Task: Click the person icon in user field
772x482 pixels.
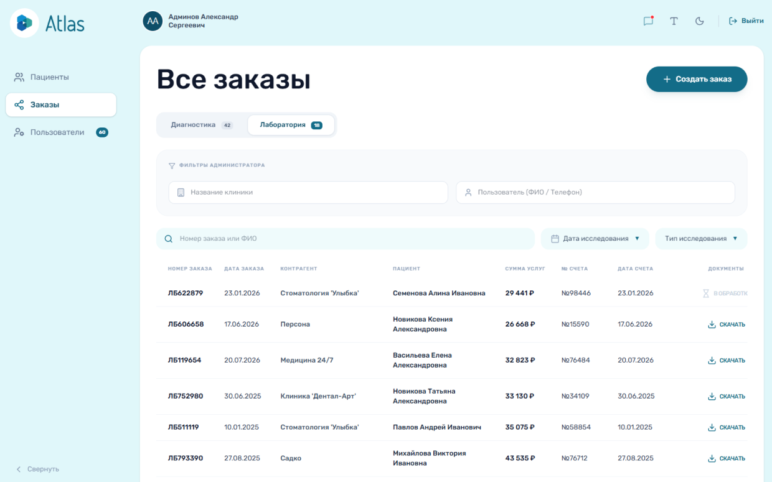Action: coord(468,193)
